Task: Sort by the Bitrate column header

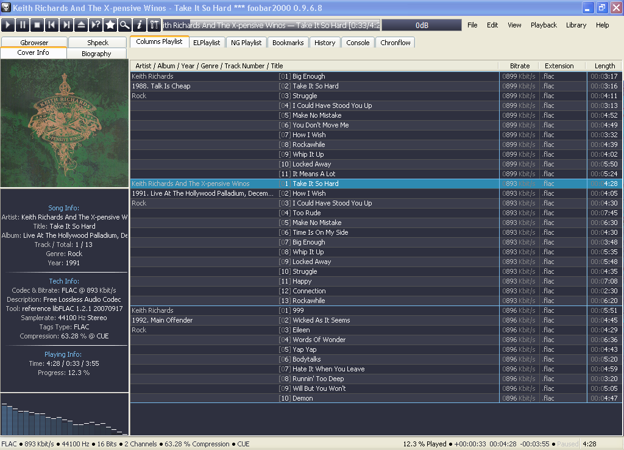Action: tap(519, 66)
